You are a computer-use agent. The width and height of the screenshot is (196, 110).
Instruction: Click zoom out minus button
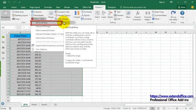[168, 108]
